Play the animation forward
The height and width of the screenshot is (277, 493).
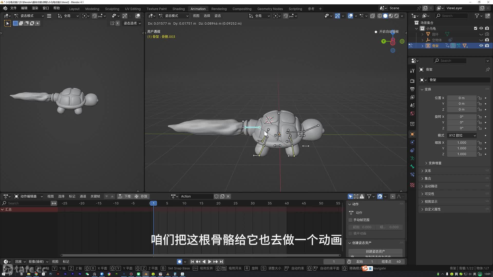pyautogui.click(x=210, y=262)
